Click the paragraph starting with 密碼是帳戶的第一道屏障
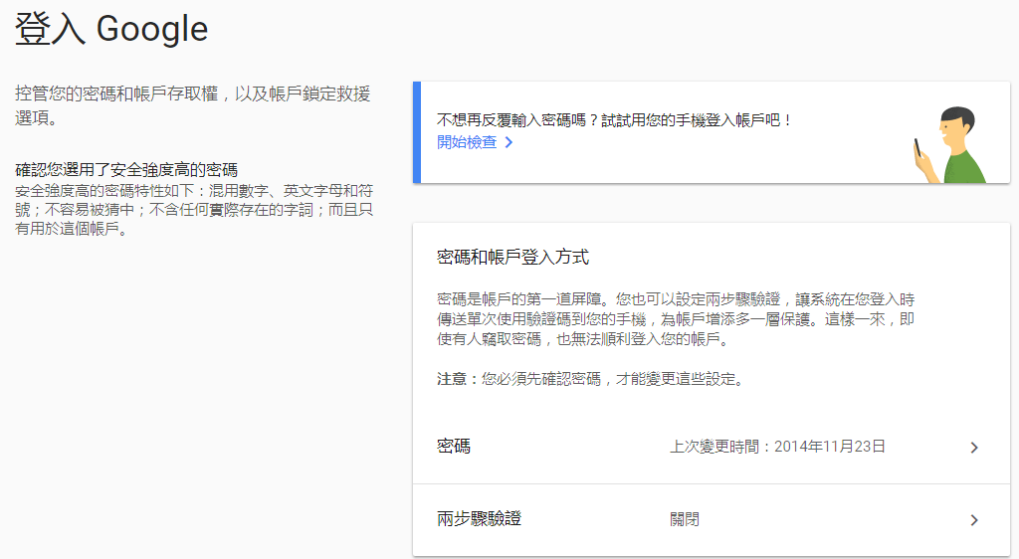Image resolution: width=1019 pixels, height=559 pixels. pyautogui.click(x=676, y=319)
